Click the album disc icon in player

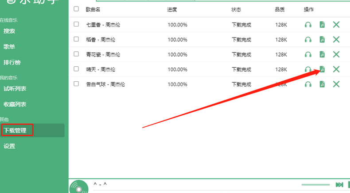tap(79, 187)
